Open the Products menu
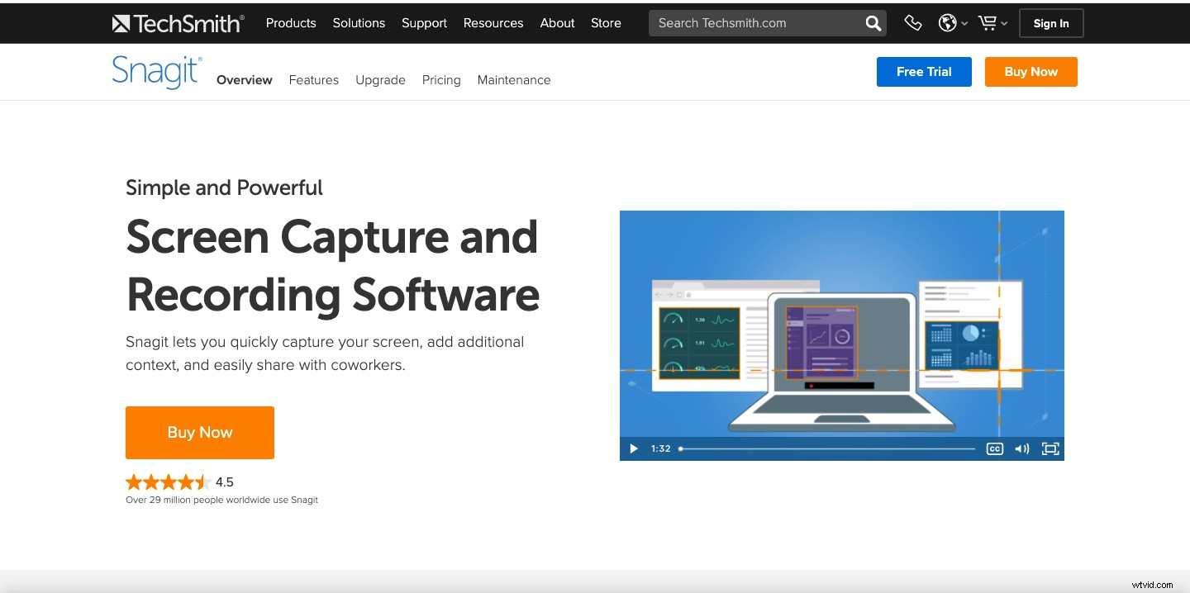This screenshot has width=1190, height=593. pyautogui.click(x=291, y=23)
